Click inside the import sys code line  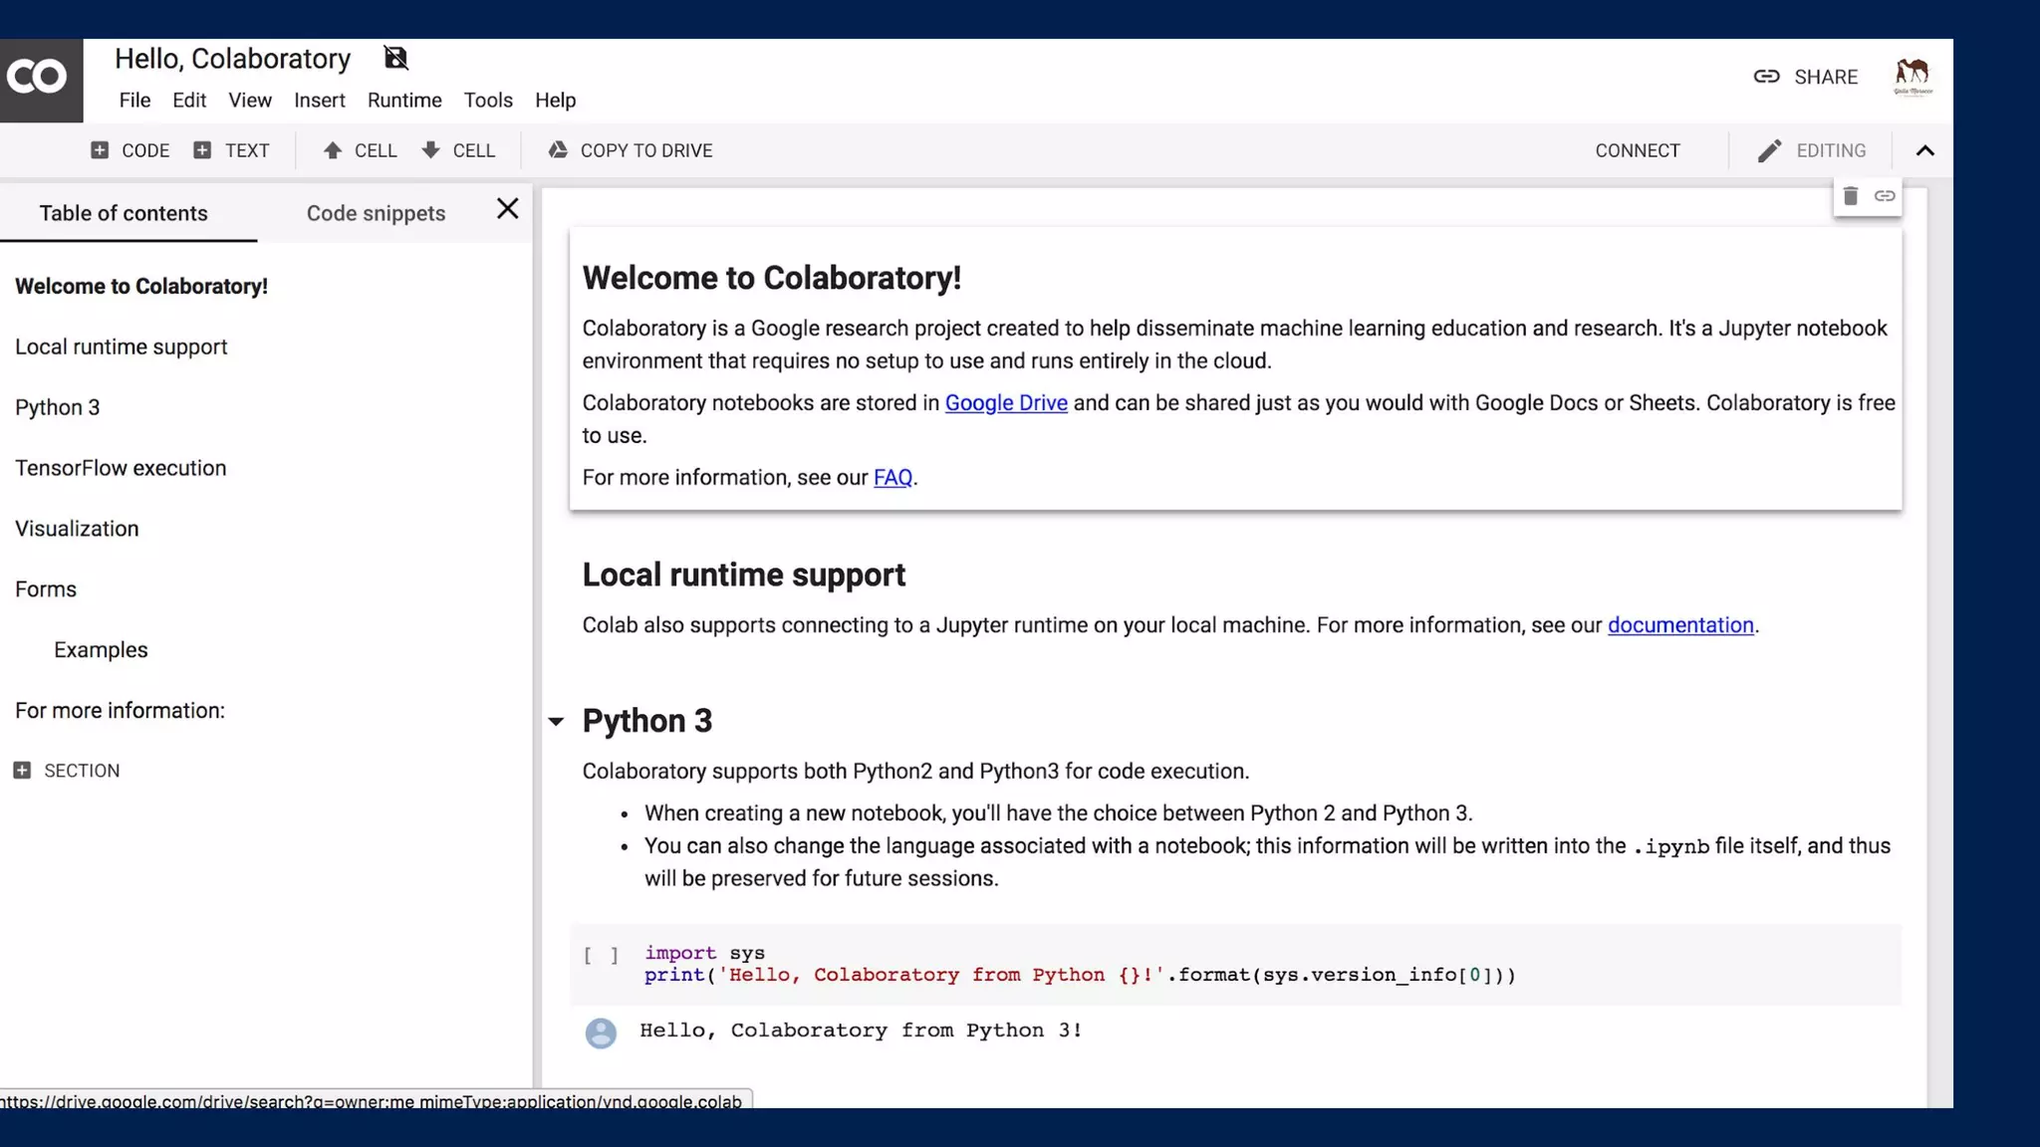(x=704, y=954)
